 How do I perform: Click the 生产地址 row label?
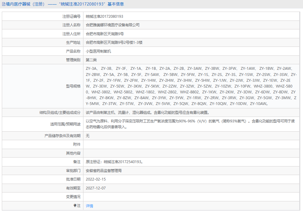[x=73, y=43]
